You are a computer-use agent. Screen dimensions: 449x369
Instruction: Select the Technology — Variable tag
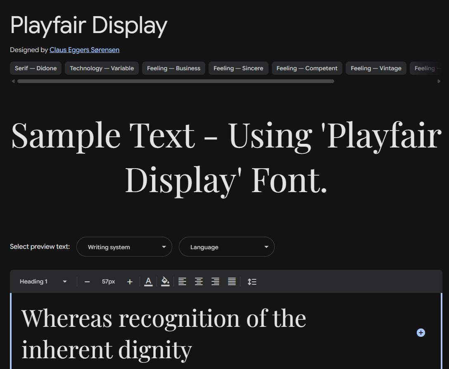point(102,68)
